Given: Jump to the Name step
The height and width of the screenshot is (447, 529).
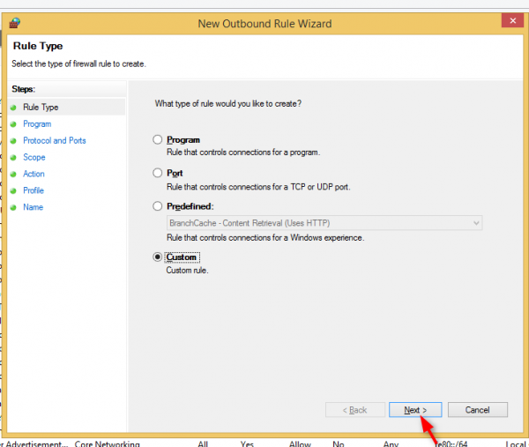Looking at the screenshot, I should click(x=34, y=207).
